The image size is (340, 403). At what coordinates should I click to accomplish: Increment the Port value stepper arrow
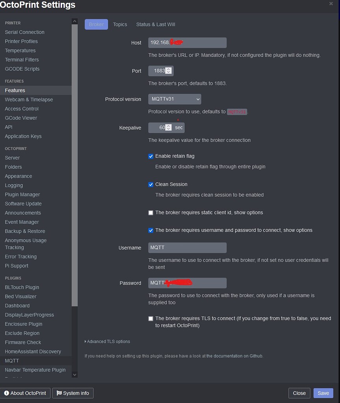168,69
